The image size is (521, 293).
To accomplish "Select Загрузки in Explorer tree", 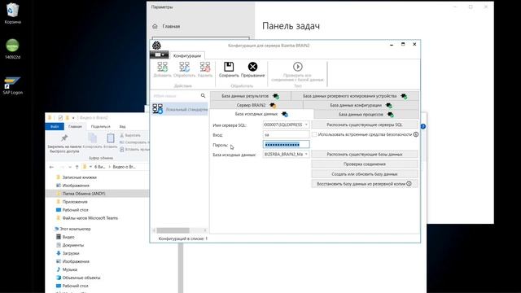I will click(x=71, y=253).
